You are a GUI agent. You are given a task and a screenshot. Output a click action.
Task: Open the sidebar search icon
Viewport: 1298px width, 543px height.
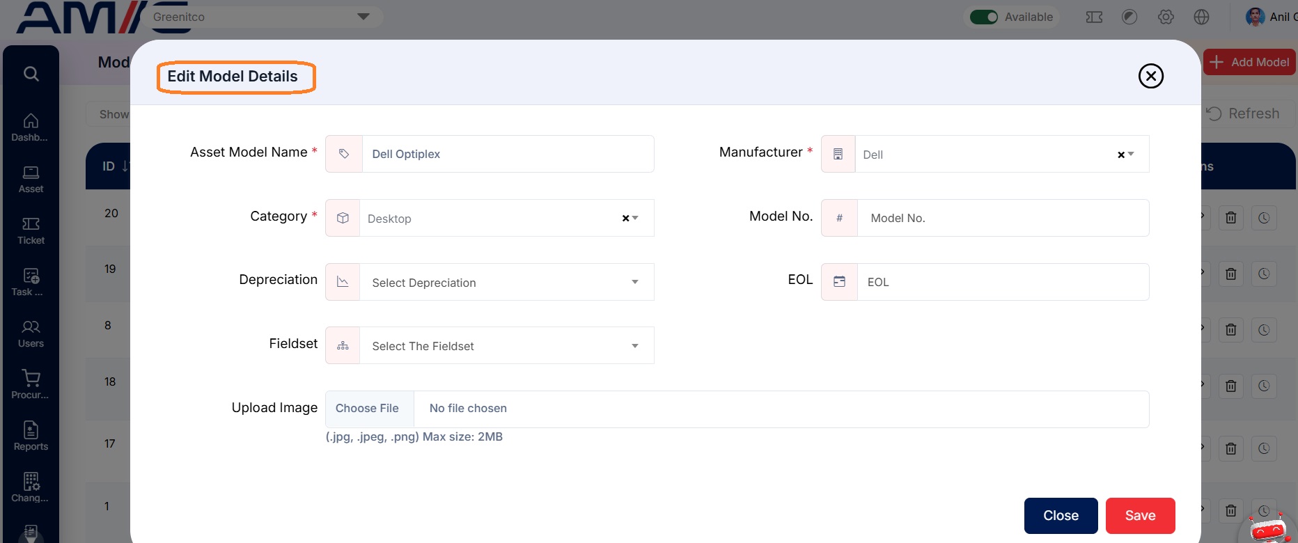pyautogui.click(x=31, y=74)
